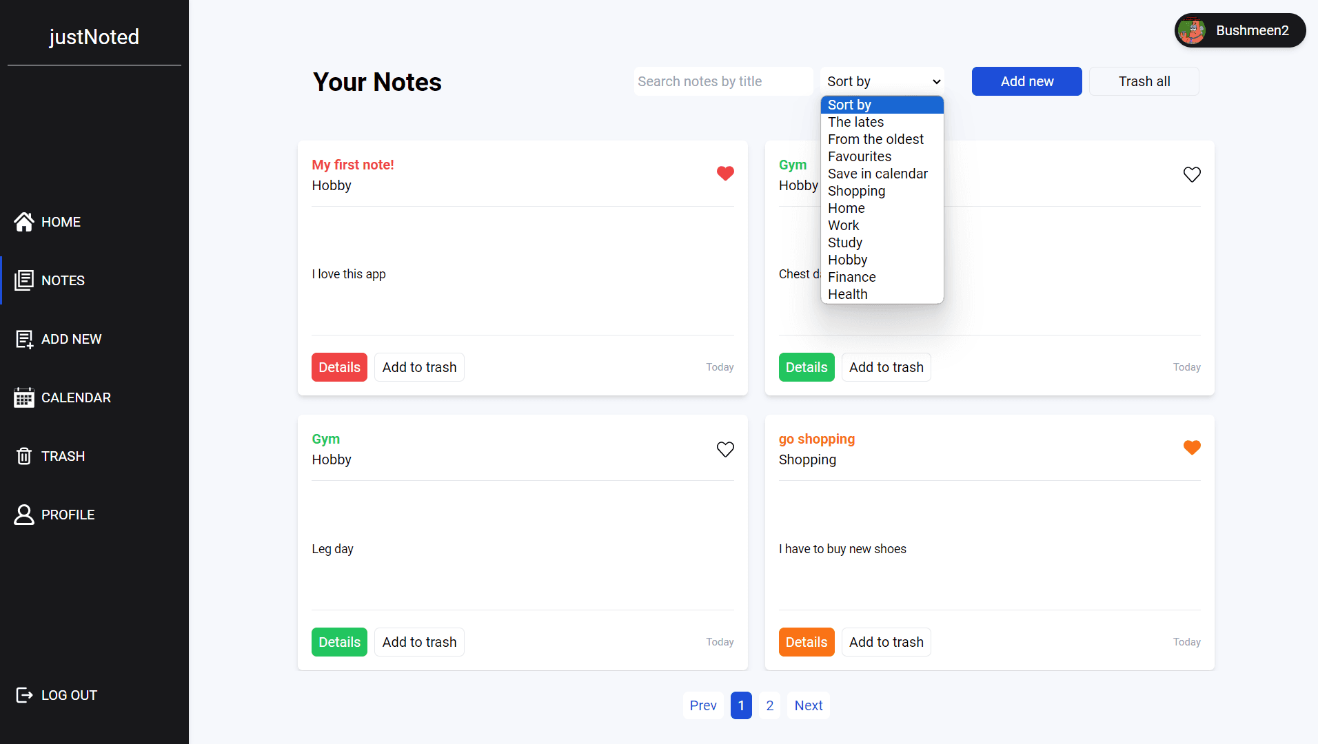
Task: Click the blue Add new button
Action: [1026, 81]
